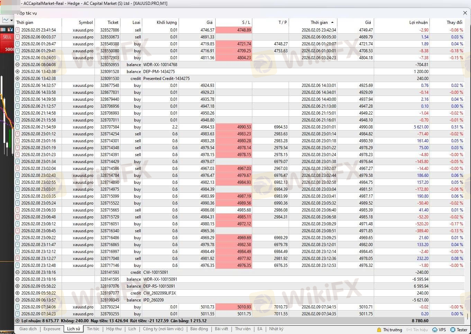
Task: Click the buy deal icon for ticket 328572903
Action: pos(18,58)
